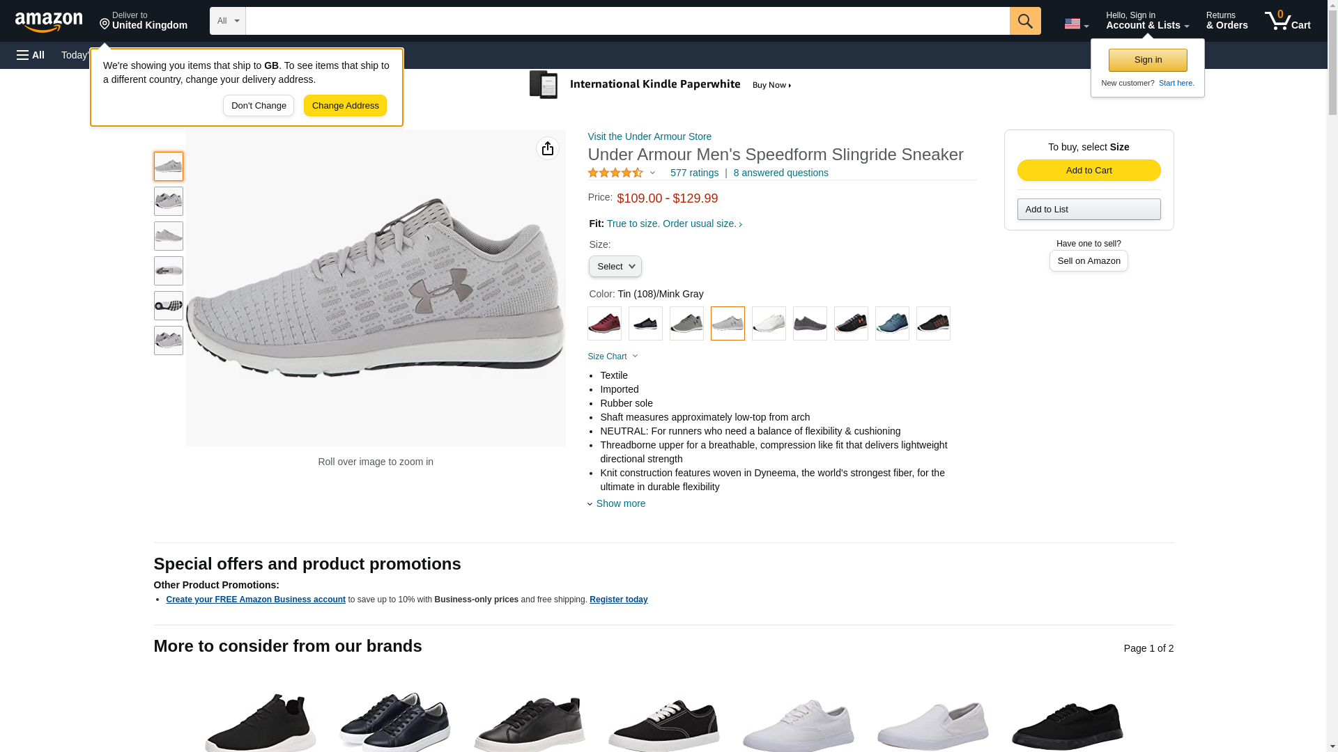Open the All hamburger menu

click(31, 55)
